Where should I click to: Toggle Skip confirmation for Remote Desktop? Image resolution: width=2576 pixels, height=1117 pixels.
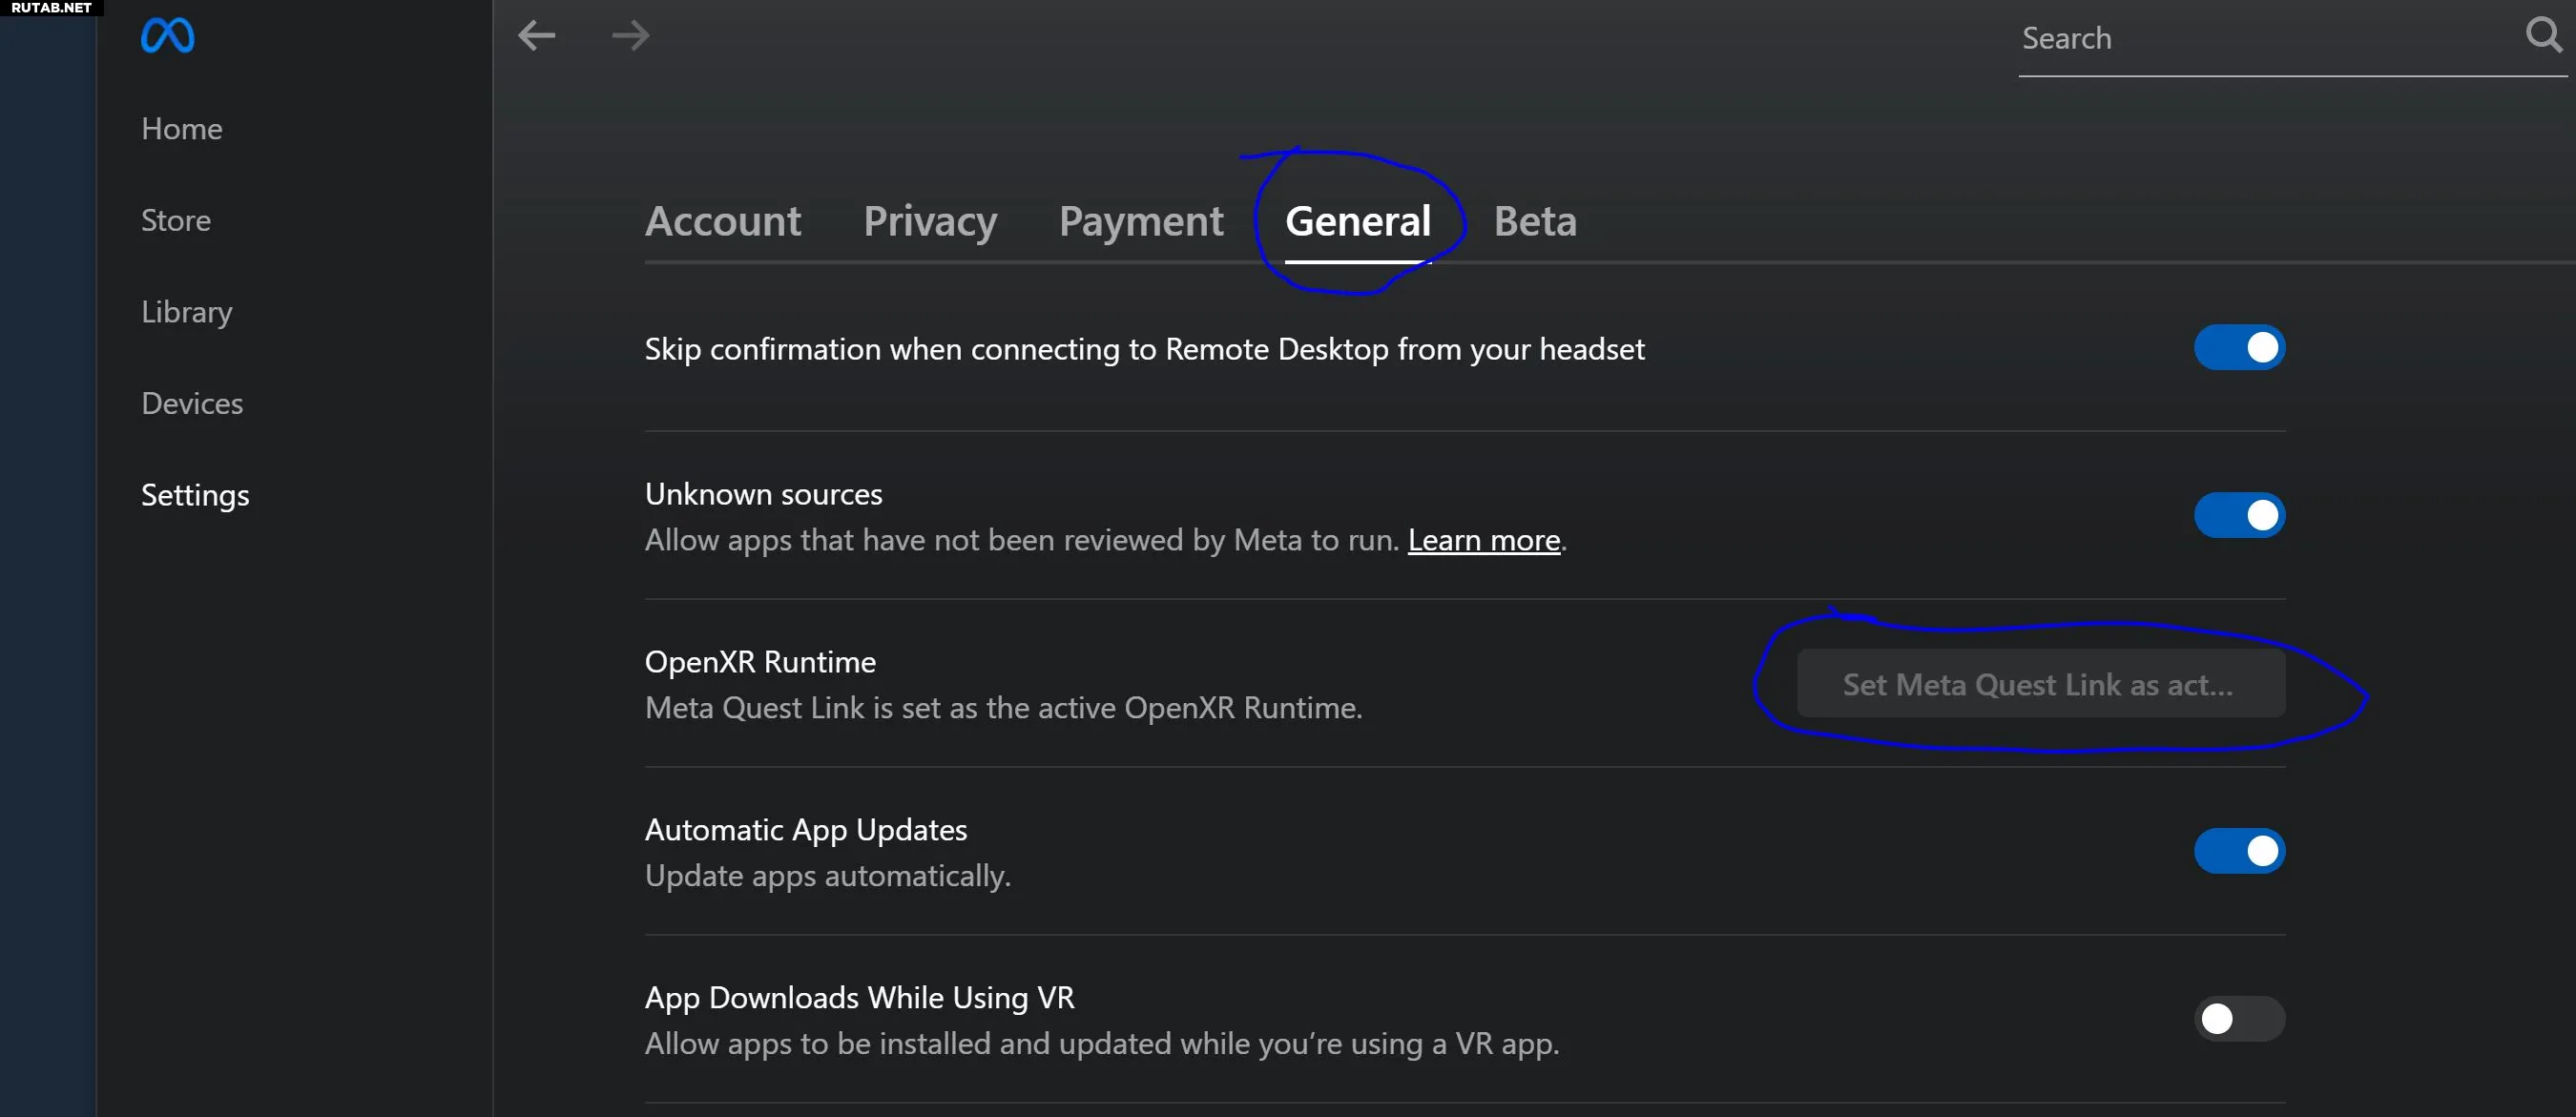pos(2239,348)
